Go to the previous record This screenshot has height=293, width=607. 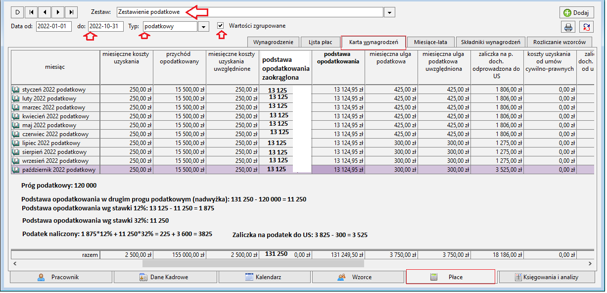[x=45, y=11]
